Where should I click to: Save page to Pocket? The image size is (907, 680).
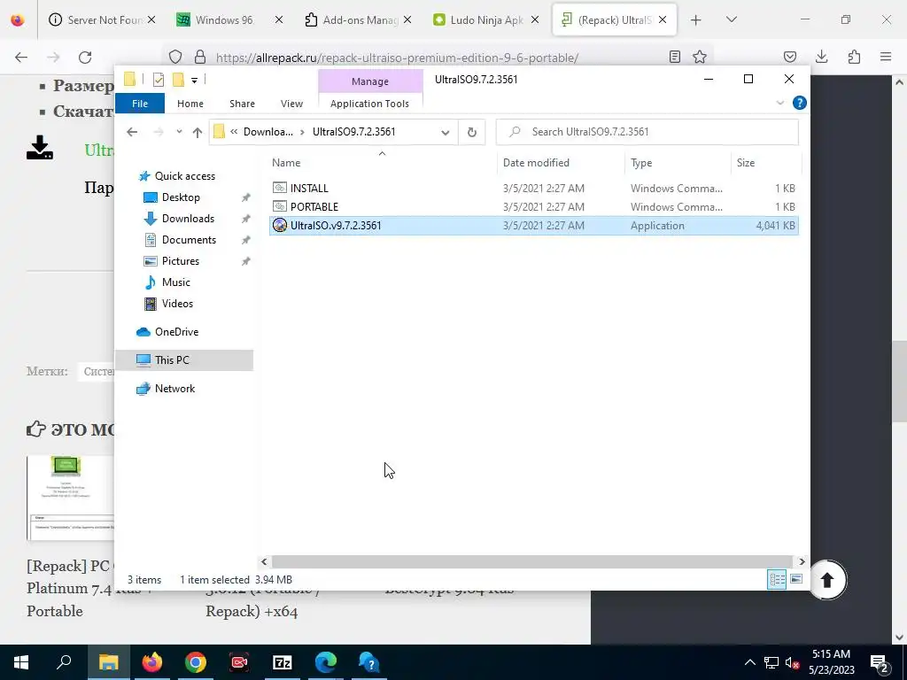pyautogui.click(x=789, y=57)
